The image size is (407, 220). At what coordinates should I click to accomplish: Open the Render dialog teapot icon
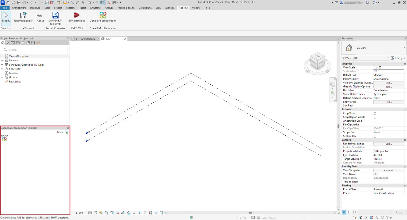click(112, 213)
